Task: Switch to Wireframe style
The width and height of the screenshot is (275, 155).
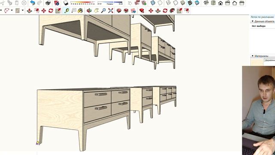Action: 168,3
